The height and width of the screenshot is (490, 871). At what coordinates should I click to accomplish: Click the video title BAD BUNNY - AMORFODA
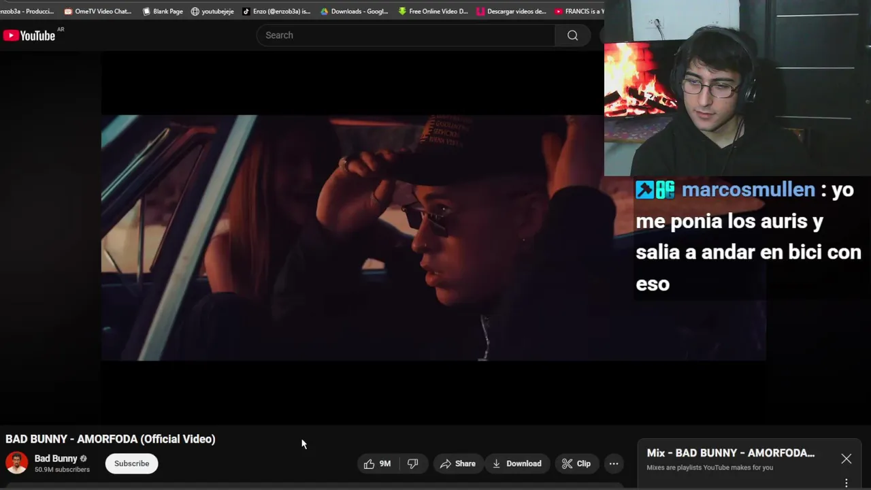[x=110, y=439]
